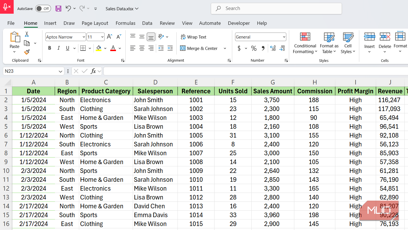Viewport: 408px width, 230px height.
Task: Click Insert cells icon
Action: click(x=370, y=37)
